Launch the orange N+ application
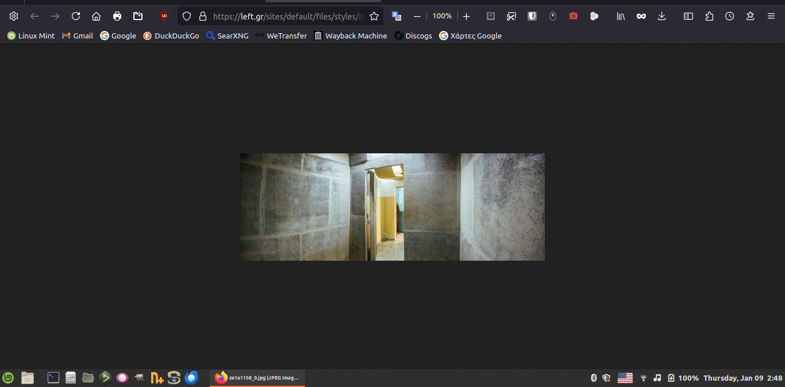The image size is (785, 387). point(157,377)
